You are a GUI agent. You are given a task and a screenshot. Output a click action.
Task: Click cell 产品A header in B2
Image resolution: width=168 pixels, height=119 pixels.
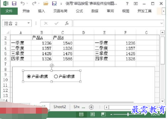coord(42,38)
